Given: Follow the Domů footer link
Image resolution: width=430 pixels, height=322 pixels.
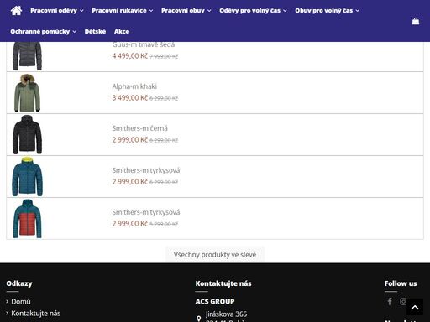Looking at the screenshot, I should 21,302.
